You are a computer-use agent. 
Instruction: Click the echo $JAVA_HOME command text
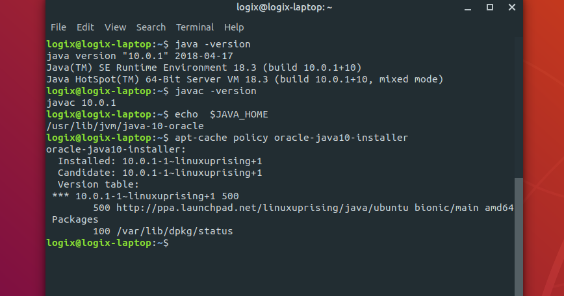coord(221,115)
